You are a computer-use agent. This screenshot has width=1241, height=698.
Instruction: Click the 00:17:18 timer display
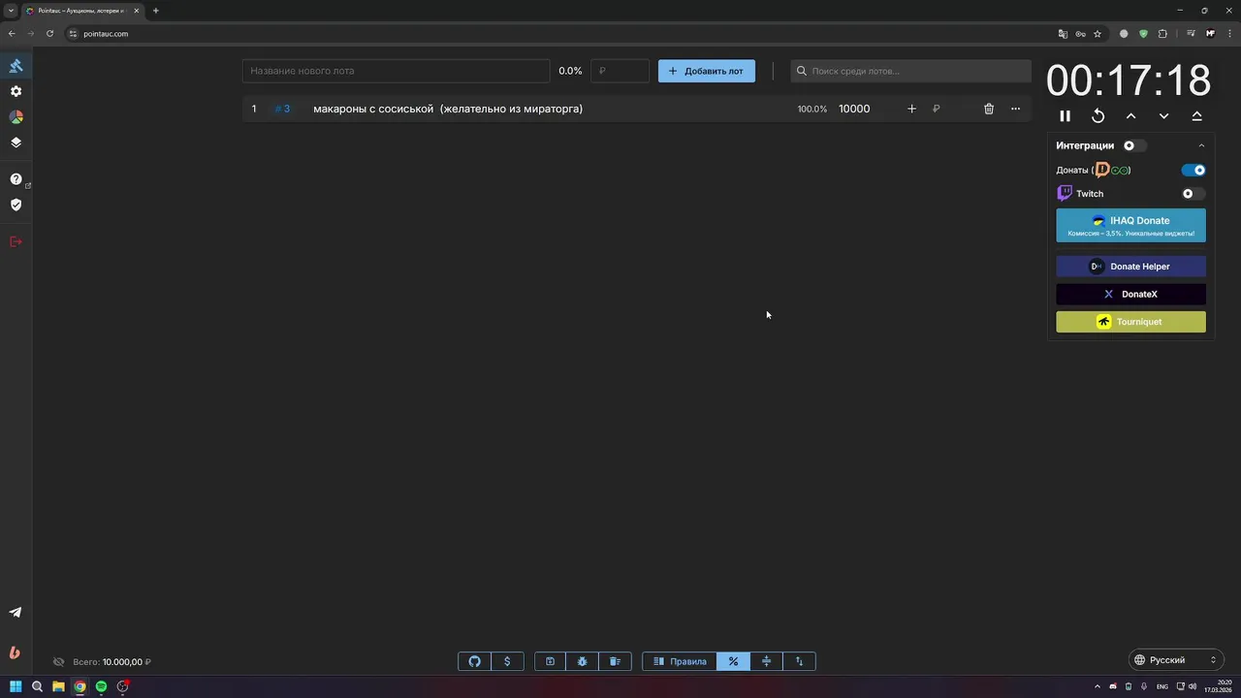[x=1129, y=79]
